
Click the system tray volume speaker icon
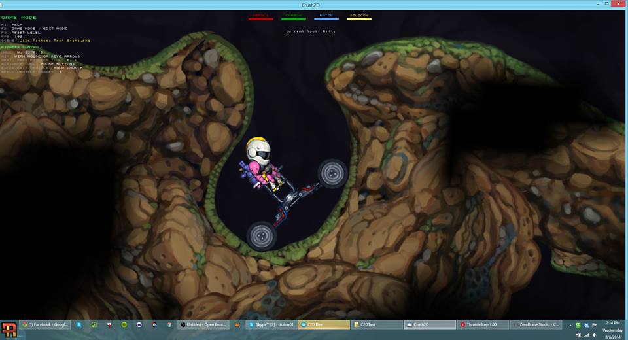pyautogui.click(x=595, y=335)
